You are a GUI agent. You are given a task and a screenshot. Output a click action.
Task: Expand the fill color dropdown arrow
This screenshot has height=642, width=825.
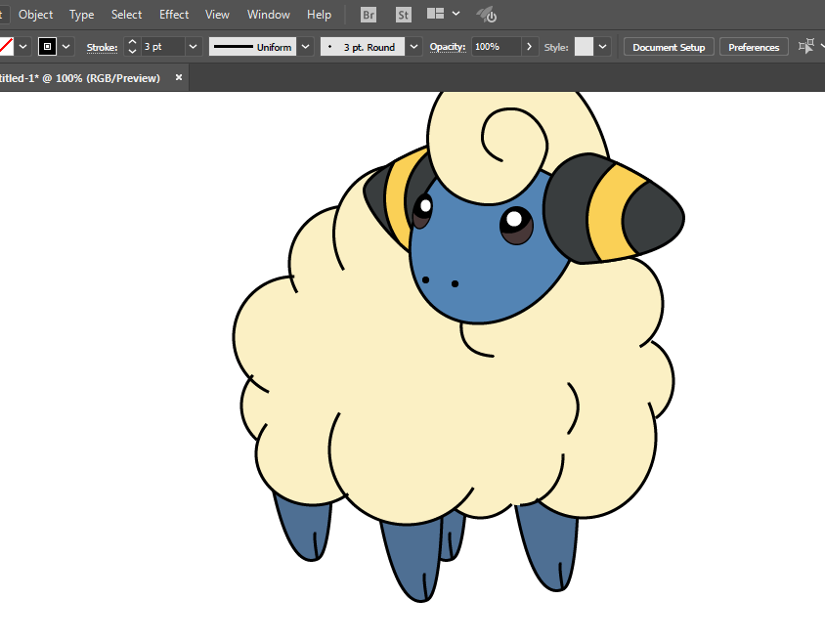click(23, 47)
